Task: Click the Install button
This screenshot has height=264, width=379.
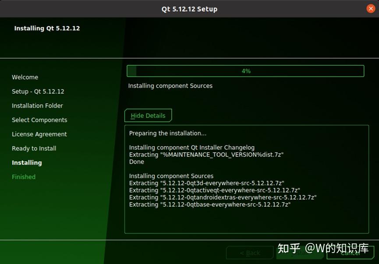Action: (300, 253)
